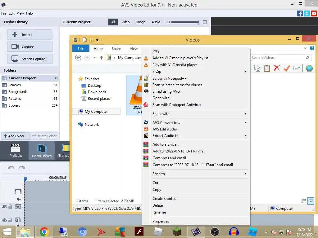
Task: Open Minecraft grass block icon in taskbar
Action: pos(177,232)
